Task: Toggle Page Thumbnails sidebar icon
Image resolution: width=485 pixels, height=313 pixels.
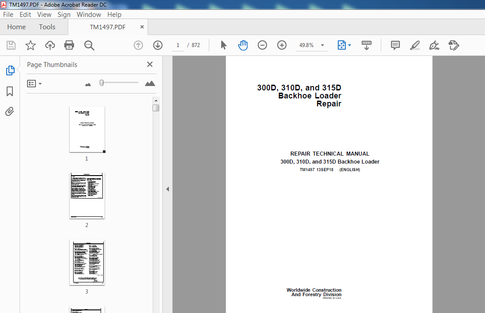Action: (x=10, y=70)
